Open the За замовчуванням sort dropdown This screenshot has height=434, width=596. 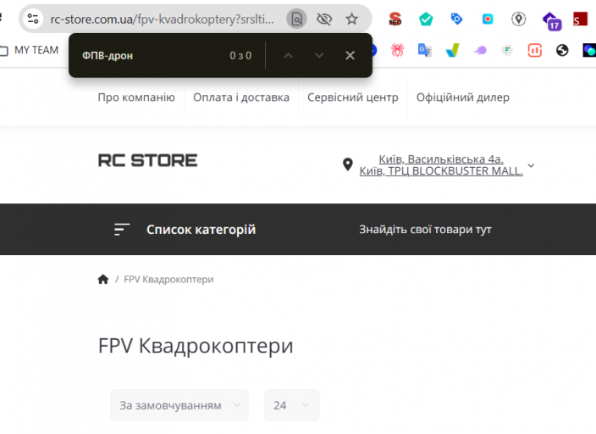(179, 405)
